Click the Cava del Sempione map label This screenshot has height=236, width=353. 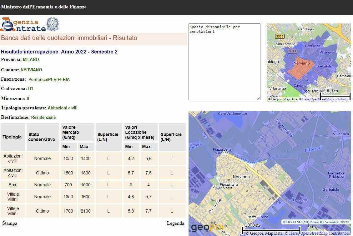click(232, 114)
